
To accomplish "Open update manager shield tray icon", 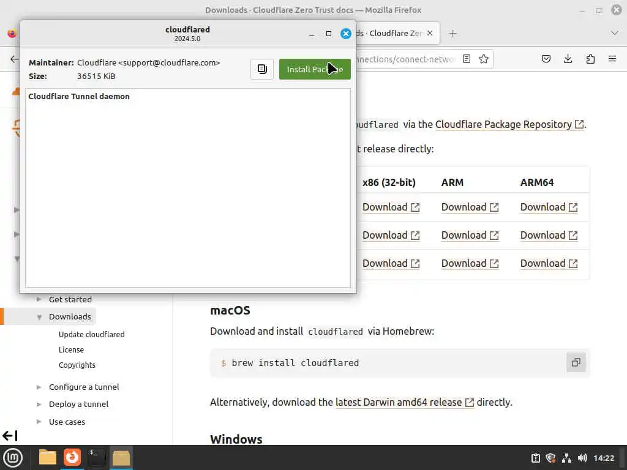I will 550,458.
